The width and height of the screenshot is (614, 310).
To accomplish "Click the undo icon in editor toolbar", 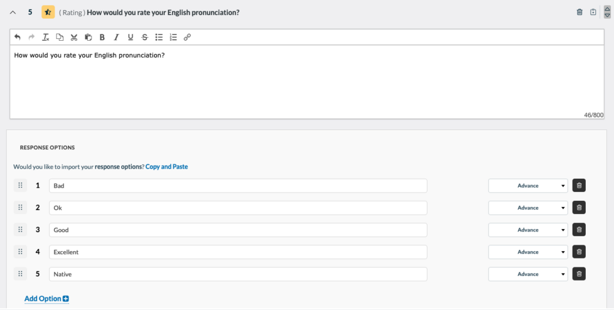I will pos(17,37).
